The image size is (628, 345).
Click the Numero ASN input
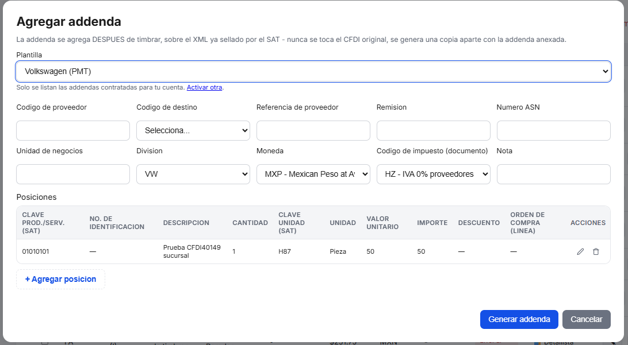pos(553,130)
